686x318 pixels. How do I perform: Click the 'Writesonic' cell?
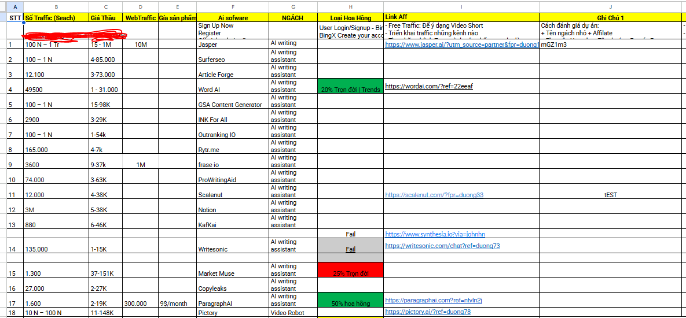(x=233, y=246)
